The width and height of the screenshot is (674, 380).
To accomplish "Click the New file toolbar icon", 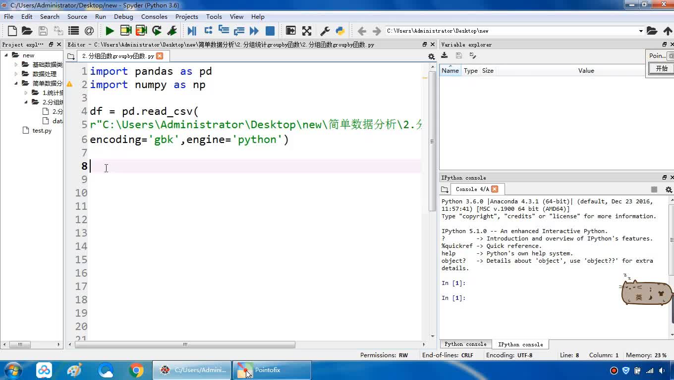I will [x=12, y=31].
